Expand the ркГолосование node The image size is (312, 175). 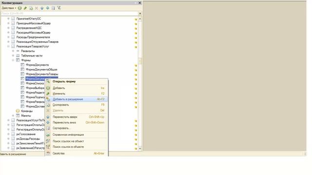pyautogui.click(x=8, y=134)
